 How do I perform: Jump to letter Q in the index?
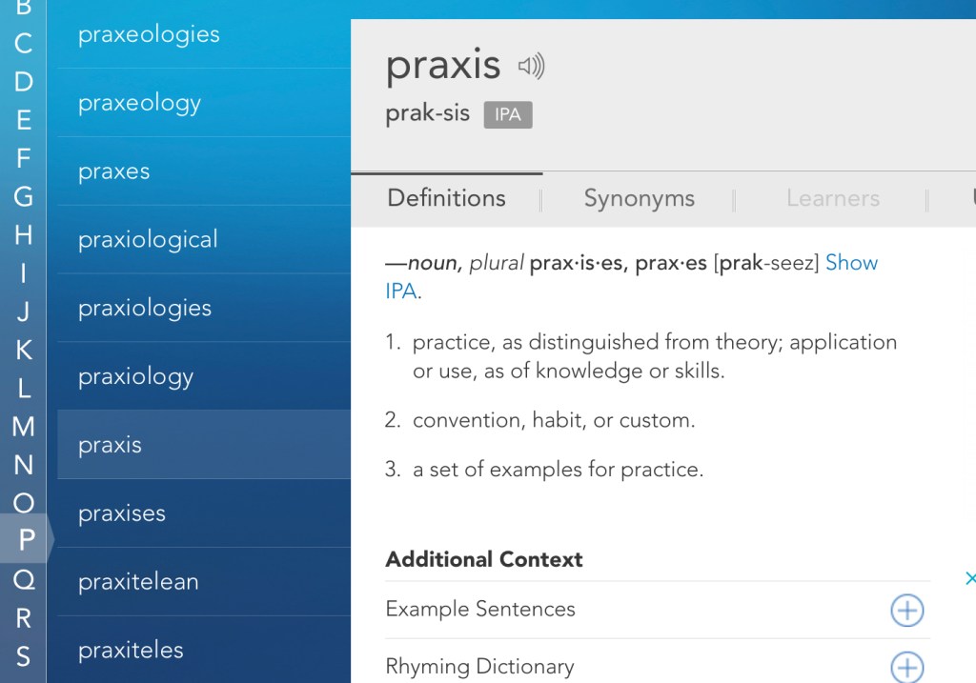24,578
